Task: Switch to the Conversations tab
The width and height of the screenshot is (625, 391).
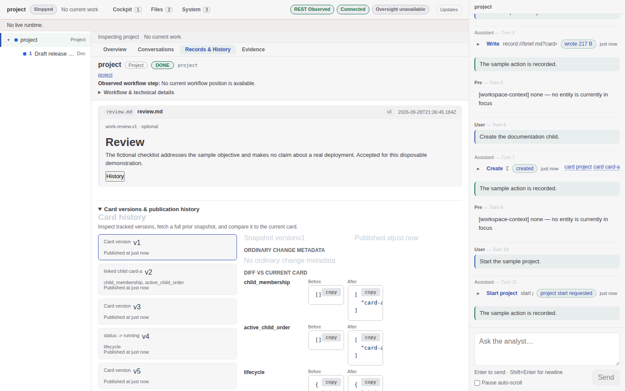Action: [x=156, y=50]
